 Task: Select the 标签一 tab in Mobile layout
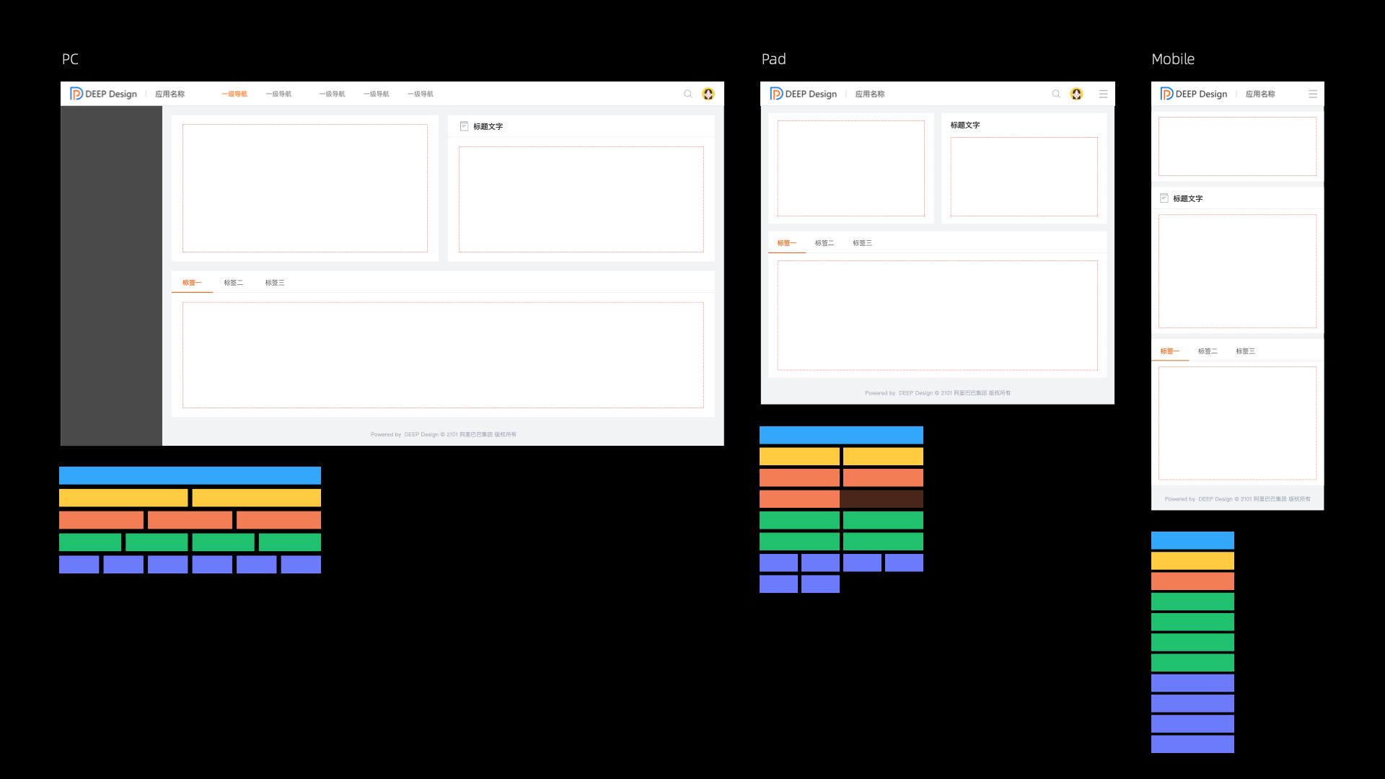pyautogui.click(x=1169, y=351)
